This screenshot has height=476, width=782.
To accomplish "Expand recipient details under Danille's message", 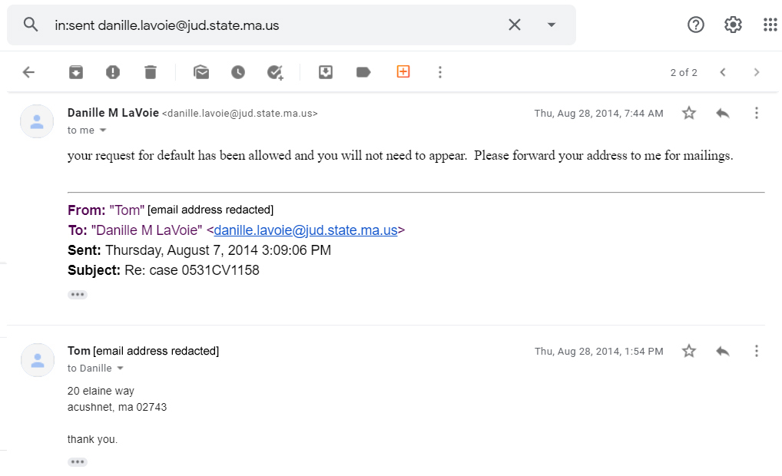I will (x=103, y=130).
